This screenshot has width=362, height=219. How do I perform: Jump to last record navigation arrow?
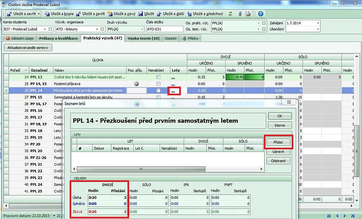pos(353,215)
